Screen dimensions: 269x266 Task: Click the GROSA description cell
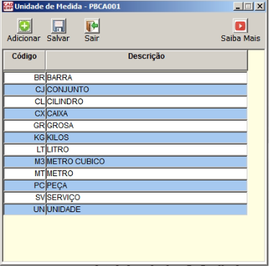tap(147, 126)
